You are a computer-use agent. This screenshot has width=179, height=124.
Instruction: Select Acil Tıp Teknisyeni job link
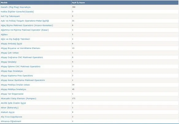tap(10, 16)
